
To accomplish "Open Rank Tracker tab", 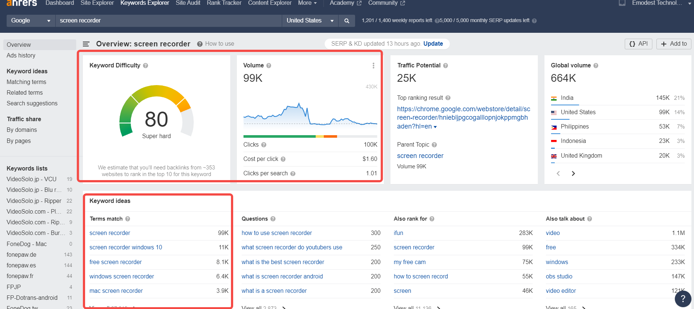I will coord(224,3).
